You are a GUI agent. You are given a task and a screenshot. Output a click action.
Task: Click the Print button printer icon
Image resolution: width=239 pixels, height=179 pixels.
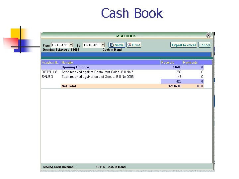tap(129, 45)
